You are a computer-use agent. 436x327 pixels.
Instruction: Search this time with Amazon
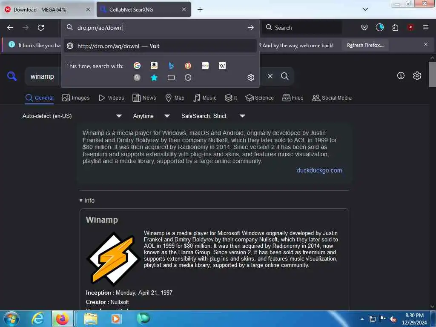pyautogui.click(x=154, y=66)
